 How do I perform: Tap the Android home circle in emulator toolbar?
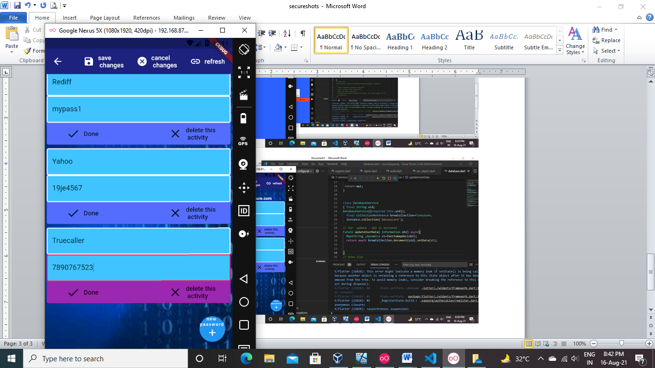point(244,302)
